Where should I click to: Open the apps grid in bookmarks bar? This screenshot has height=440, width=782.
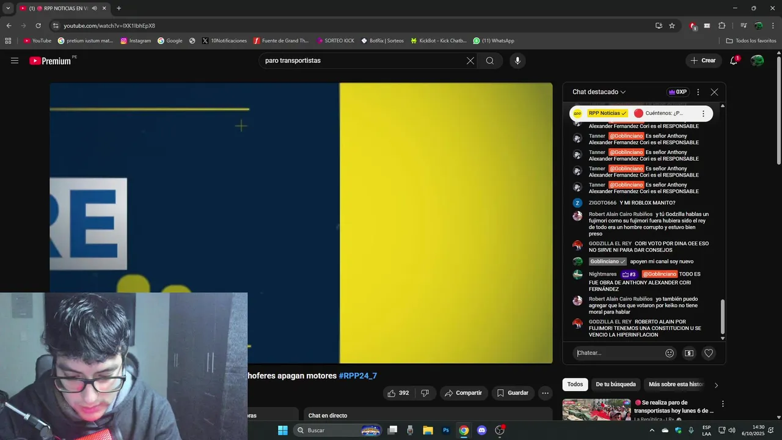click(8, 41)
